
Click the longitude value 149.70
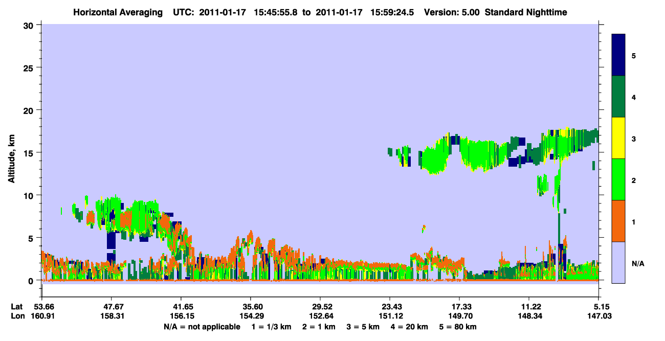click(x=459, y=316)
